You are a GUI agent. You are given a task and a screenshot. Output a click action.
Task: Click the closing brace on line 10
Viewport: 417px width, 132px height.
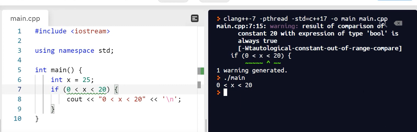pos(37,119)
